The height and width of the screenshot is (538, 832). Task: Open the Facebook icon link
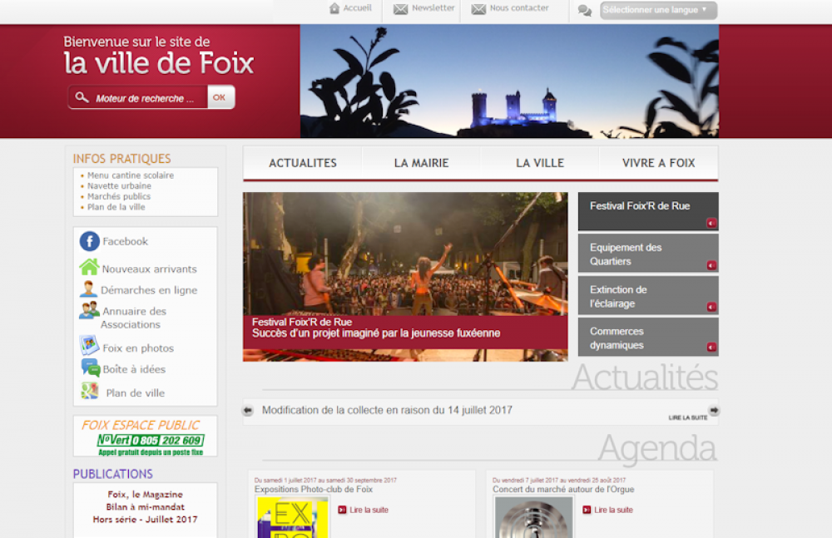[x=90, y=242]
